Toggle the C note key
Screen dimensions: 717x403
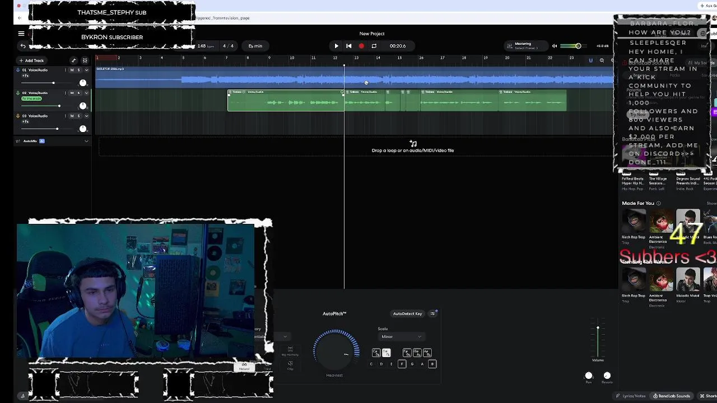pos(371,364)
